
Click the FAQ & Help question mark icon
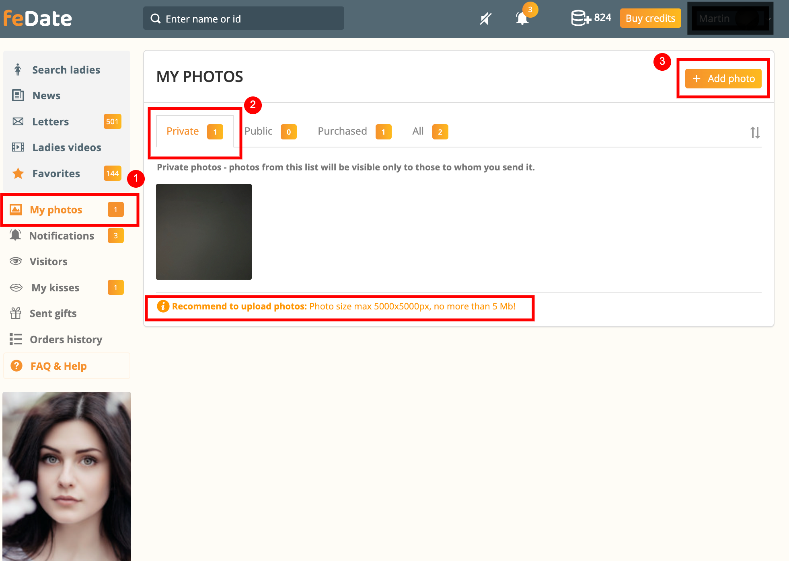click(x=16, y=366)
